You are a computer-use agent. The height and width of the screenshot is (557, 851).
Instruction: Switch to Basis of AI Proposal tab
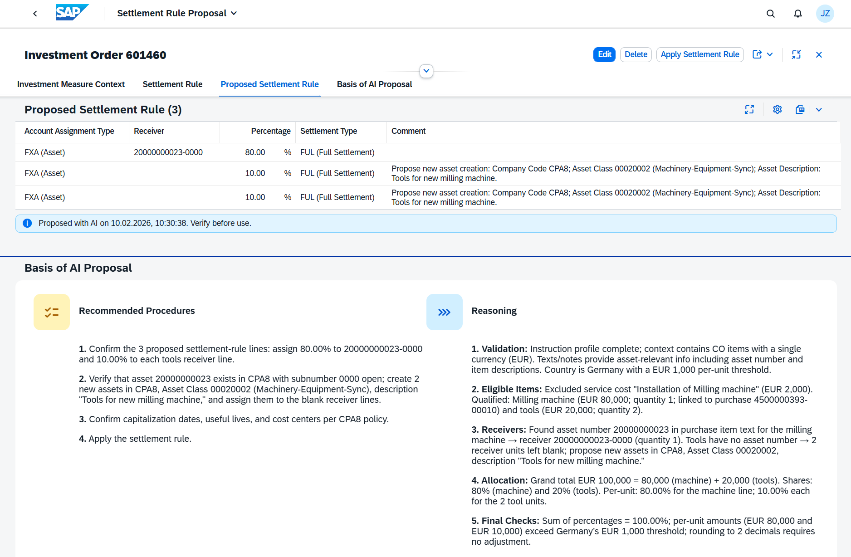[374, 84]
